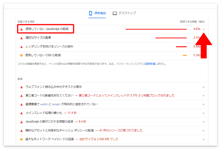The image size is (221, 150).
Task: Click the mobile phone icon
Action: tap(91, 13)
